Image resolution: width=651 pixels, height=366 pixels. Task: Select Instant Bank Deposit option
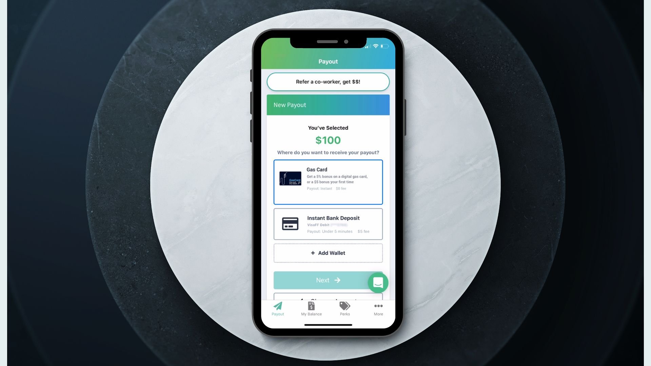[x=328, y=223]
